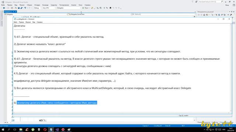Open the Файл menu in Visual Studio
Image resolution: width=236 pixels, height=132 pixels.
(x=3, y=5)
